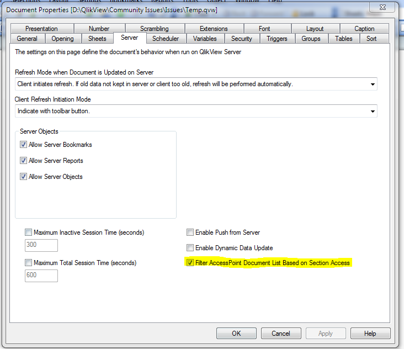Check Enable Dynamic Data Update
The height and width of the screenshot is (349, 404).
click(x=190, y=248)
